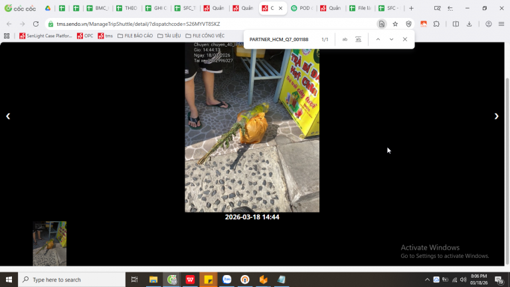Open FILE CÔNG VIỆC bookmark folder
This screenshot has height=287, width=510.
[205, 36]
